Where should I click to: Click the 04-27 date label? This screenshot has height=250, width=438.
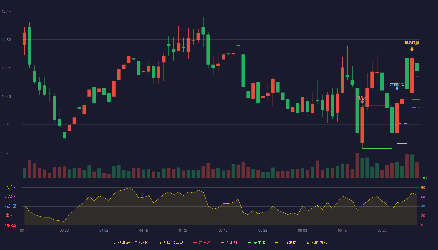[183, 230]
